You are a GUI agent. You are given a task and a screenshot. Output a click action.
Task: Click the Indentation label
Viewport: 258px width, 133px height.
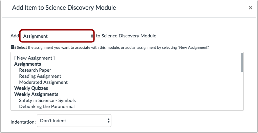click(23, 122)
